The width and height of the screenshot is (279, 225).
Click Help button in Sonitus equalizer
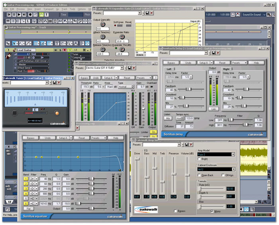116,138
